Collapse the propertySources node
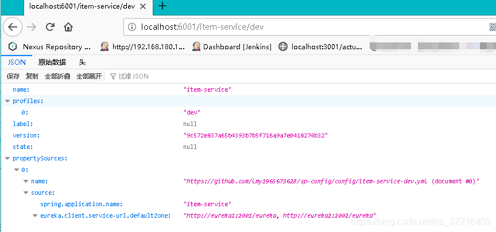 (7, 158)
